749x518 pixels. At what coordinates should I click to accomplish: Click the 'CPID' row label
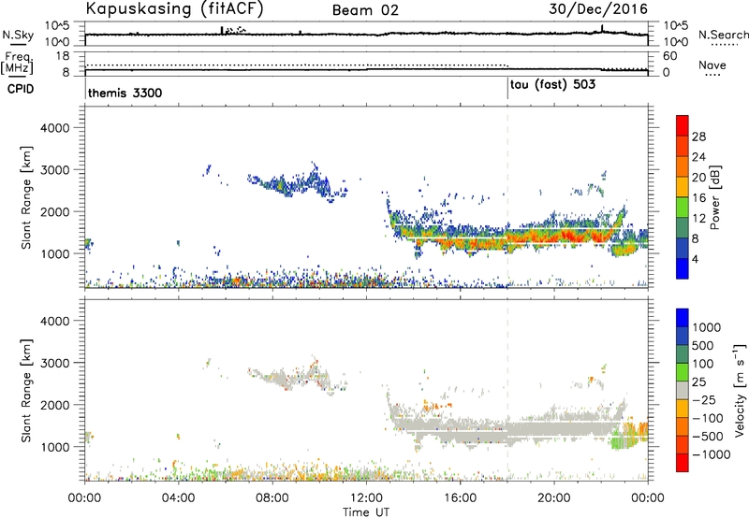pos(21,89)
